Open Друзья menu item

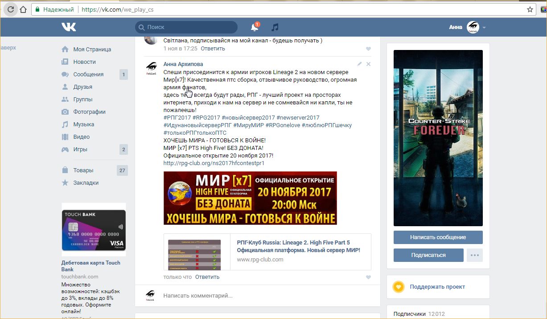(83, 87)
